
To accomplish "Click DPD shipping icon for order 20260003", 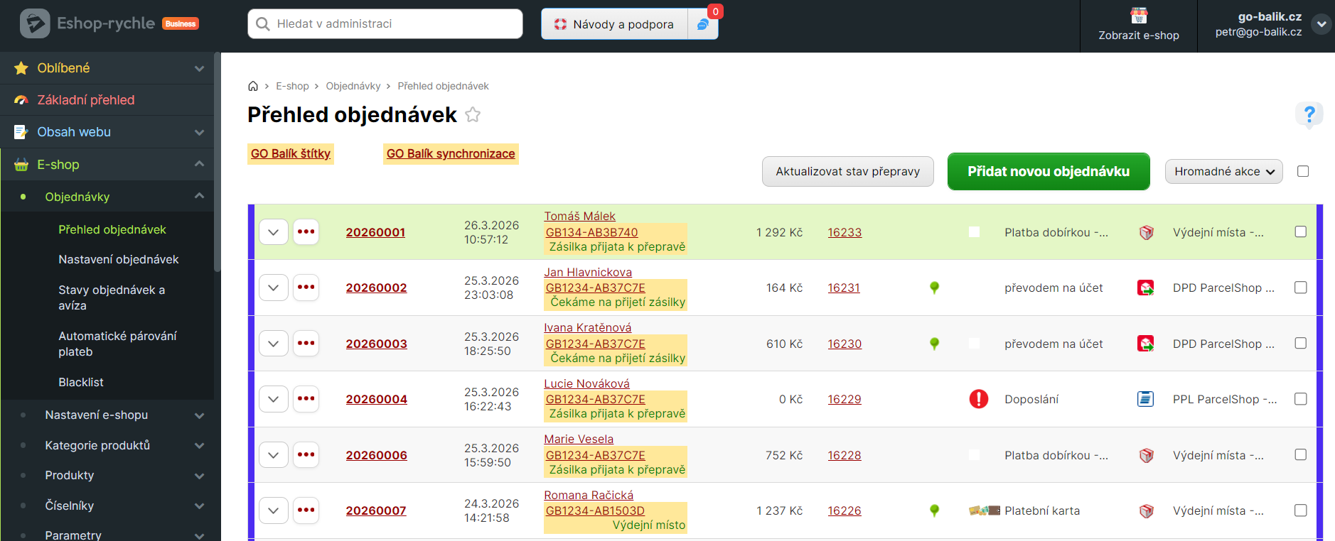I will (1145, 344).
